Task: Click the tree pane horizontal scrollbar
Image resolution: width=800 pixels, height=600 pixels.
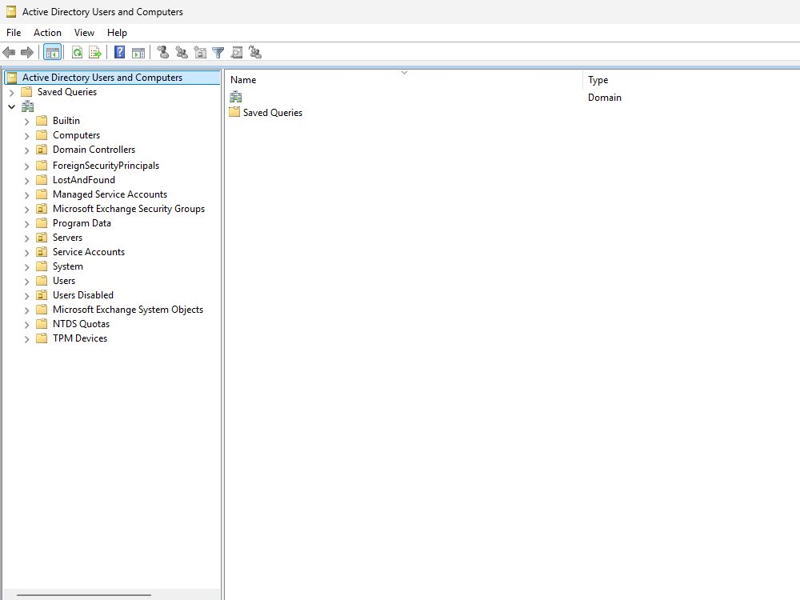Action: [84, 594]
